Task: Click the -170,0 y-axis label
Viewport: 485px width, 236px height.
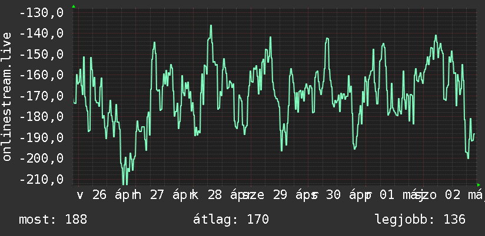Action: pos(41,96)
